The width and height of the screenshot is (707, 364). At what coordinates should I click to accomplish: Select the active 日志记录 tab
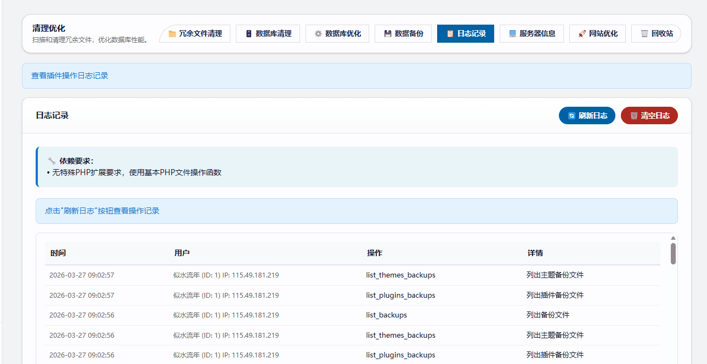(466, 34)
